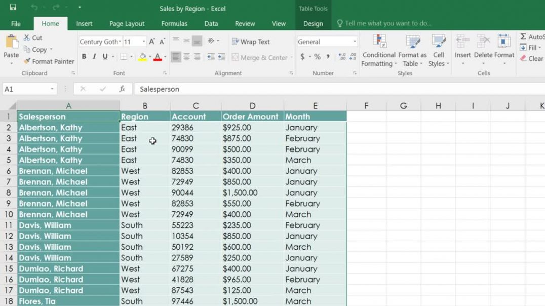Click the Borders icon

tap(124, 57)
